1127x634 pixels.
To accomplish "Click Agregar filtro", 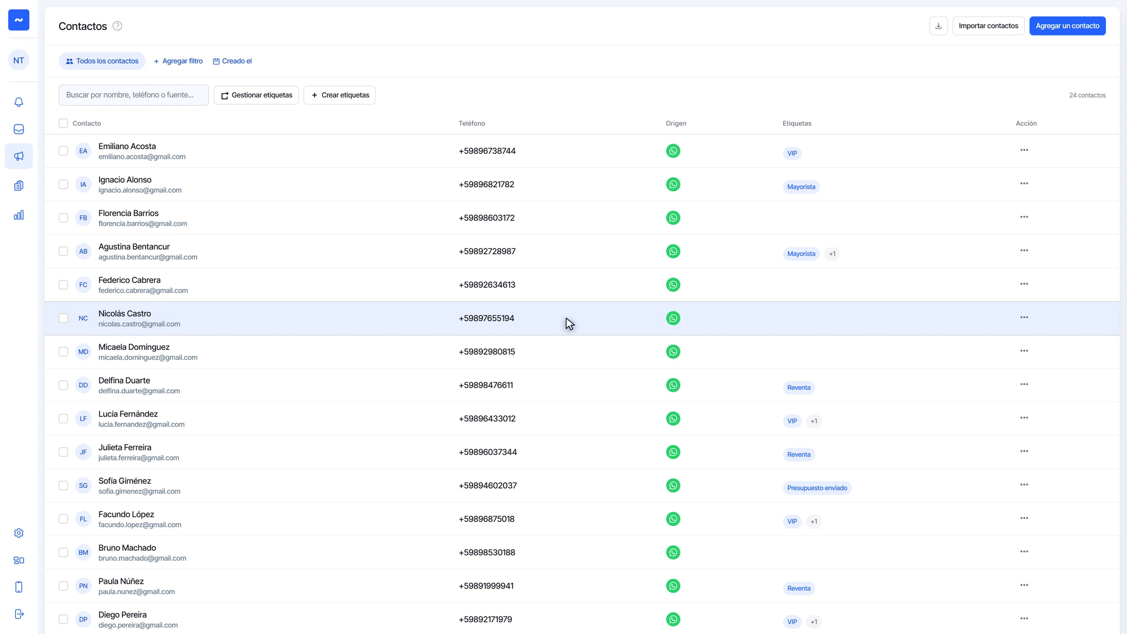I will point(178,61).
